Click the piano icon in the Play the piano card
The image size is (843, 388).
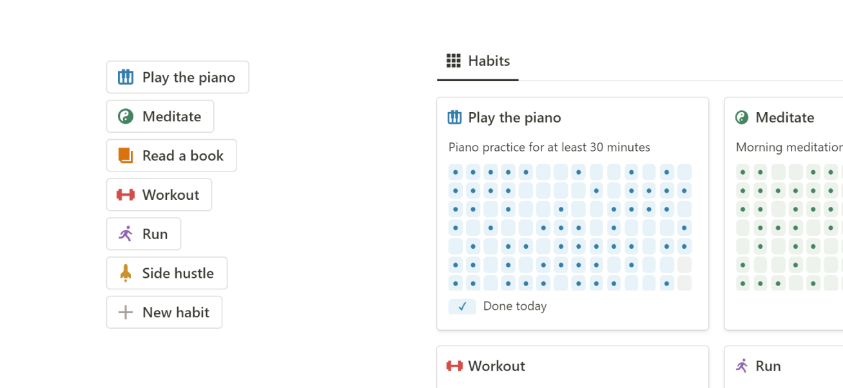(454, 117)
